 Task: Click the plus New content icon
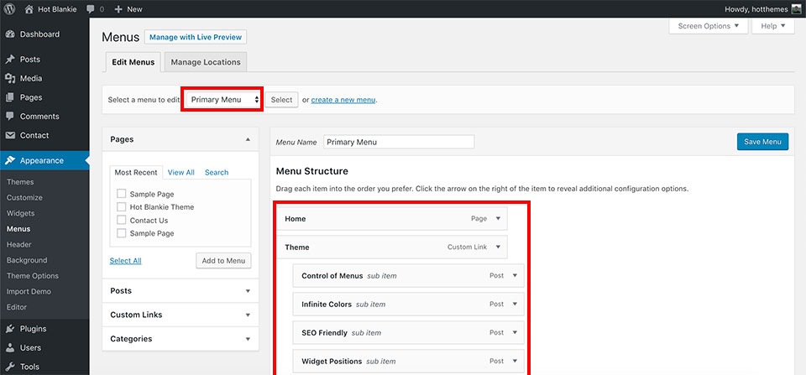click(118, 8)
